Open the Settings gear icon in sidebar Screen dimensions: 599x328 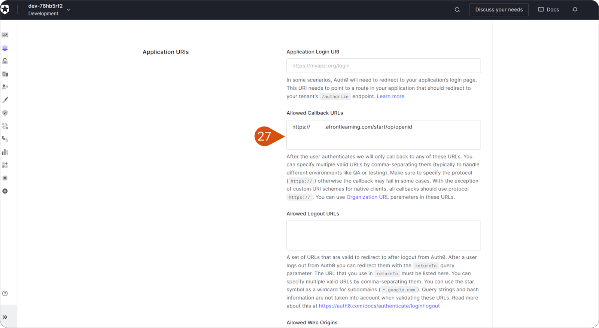click(5, 191)
